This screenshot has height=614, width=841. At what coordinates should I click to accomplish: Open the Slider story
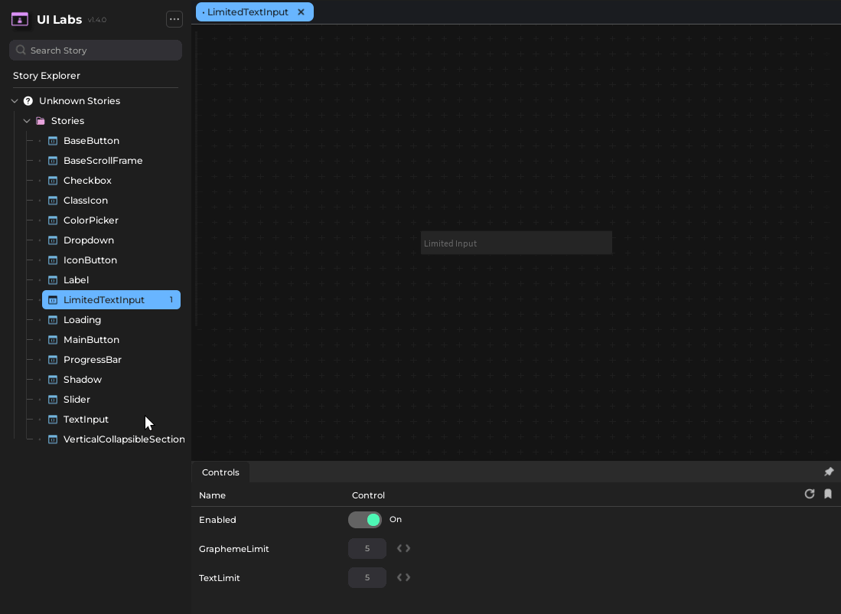coord(77,400)
